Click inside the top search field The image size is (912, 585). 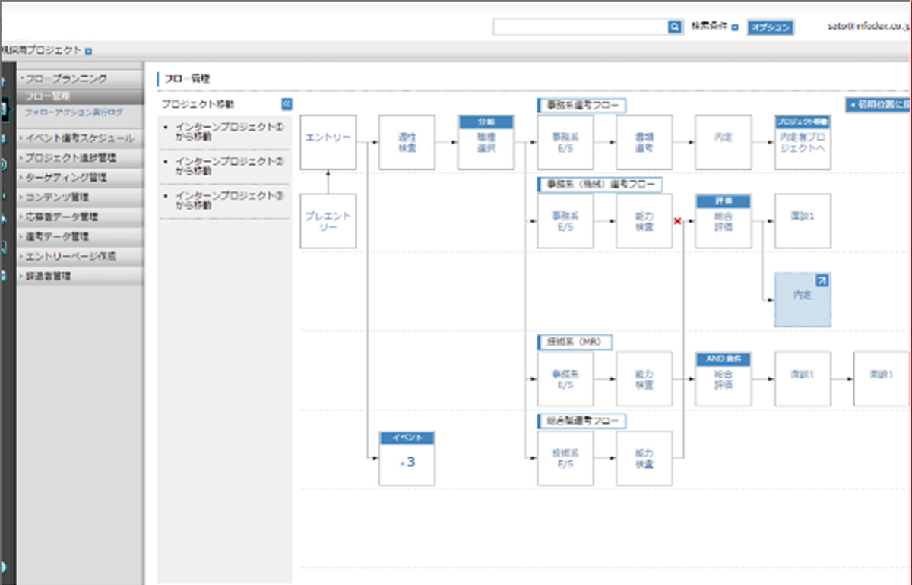click(x=580, y=27)
